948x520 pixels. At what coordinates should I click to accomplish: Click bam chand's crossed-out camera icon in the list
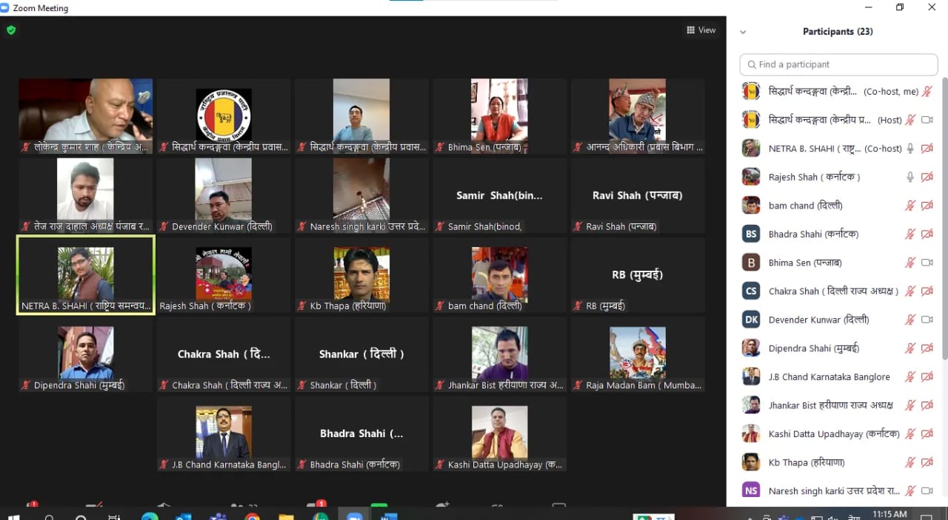click(927, 206)
